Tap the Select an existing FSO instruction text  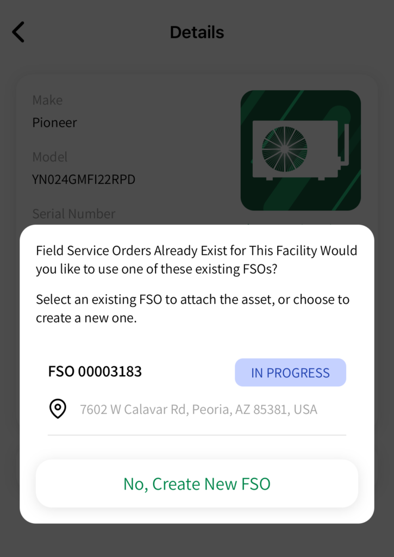193,309
